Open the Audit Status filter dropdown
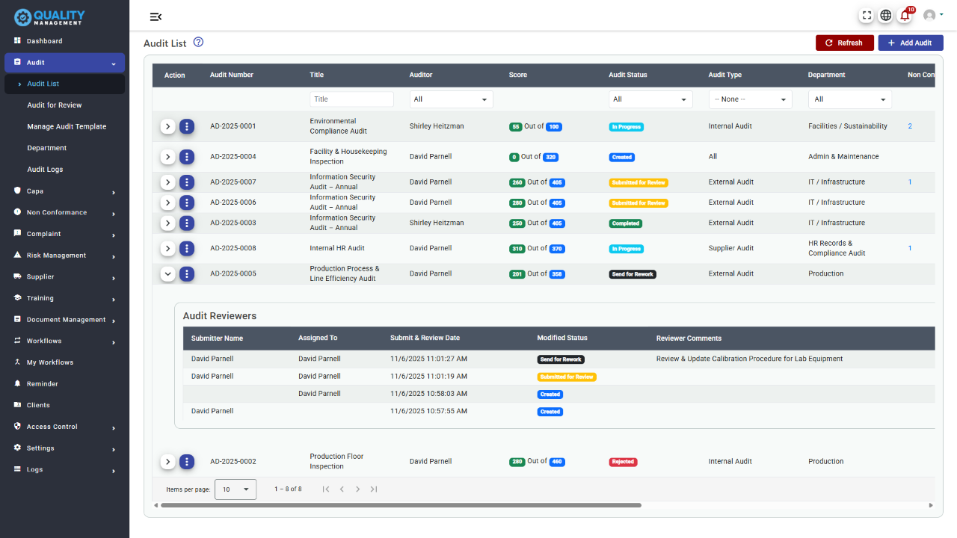The width and height of the screenshot is (957, 538). [650, 99]
